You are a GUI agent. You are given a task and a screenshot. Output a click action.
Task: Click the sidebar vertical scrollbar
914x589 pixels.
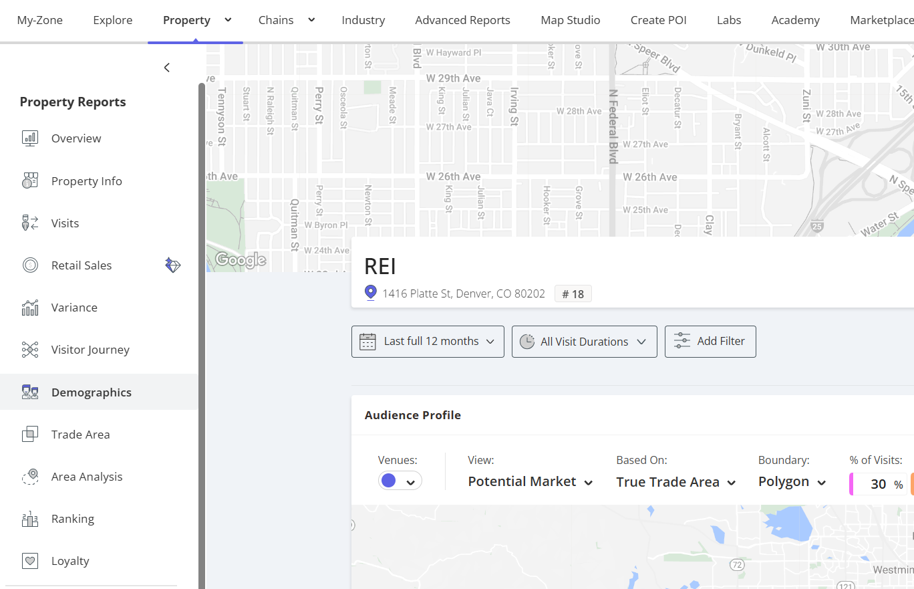[x=202, y=334]
